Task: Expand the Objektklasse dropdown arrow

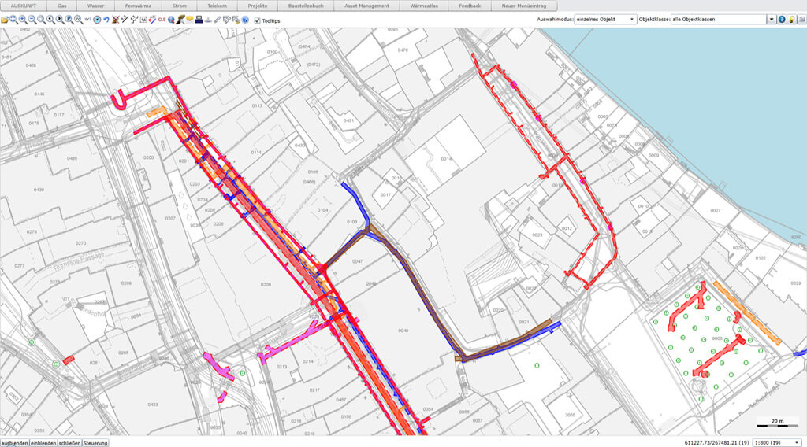Action: point(771,19)
